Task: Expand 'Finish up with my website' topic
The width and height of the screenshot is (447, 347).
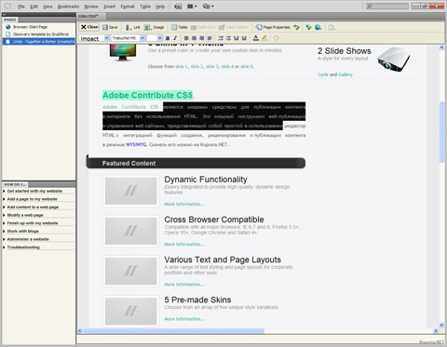Action: click(33, 223)
